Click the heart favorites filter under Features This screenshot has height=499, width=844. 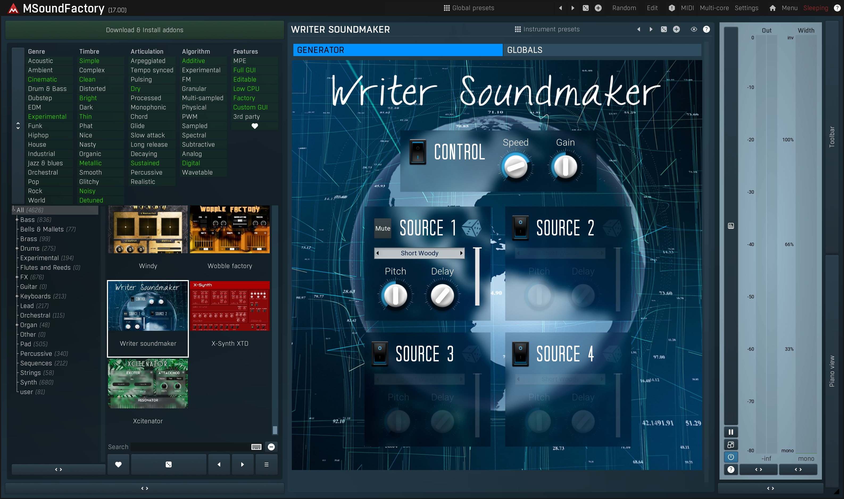255,126
